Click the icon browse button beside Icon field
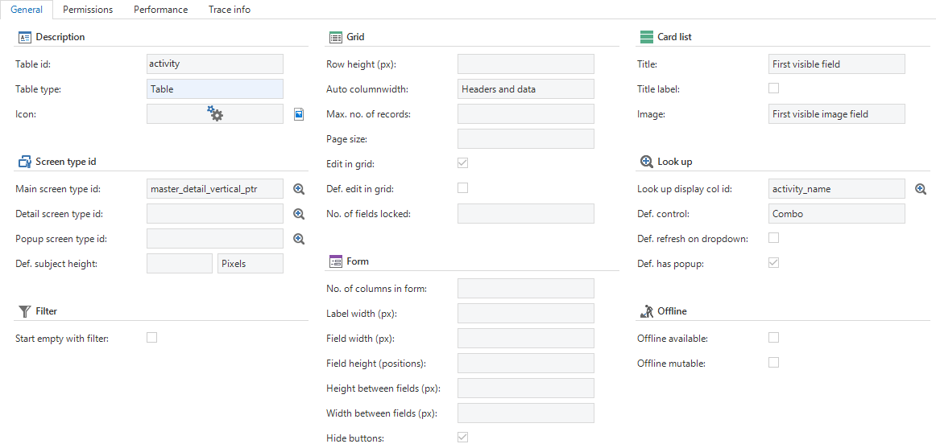This screenshot has width=936, height=448. 299,114
